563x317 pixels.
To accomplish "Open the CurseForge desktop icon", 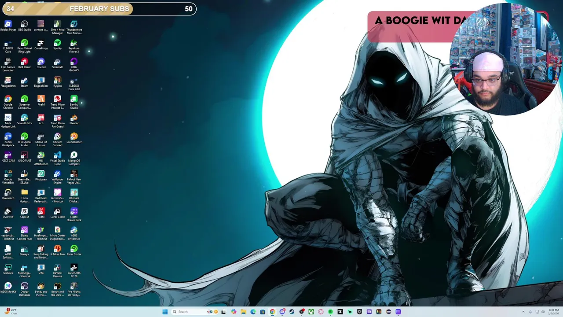I will click(41, 44).
